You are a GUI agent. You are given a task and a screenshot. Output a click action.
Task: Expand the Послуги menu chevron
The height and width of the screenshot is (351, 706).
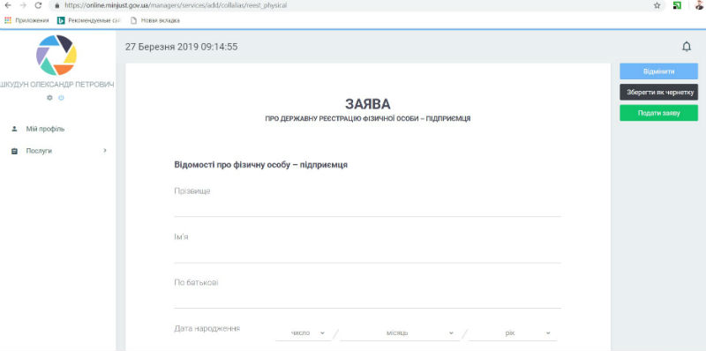click(105, 150)
